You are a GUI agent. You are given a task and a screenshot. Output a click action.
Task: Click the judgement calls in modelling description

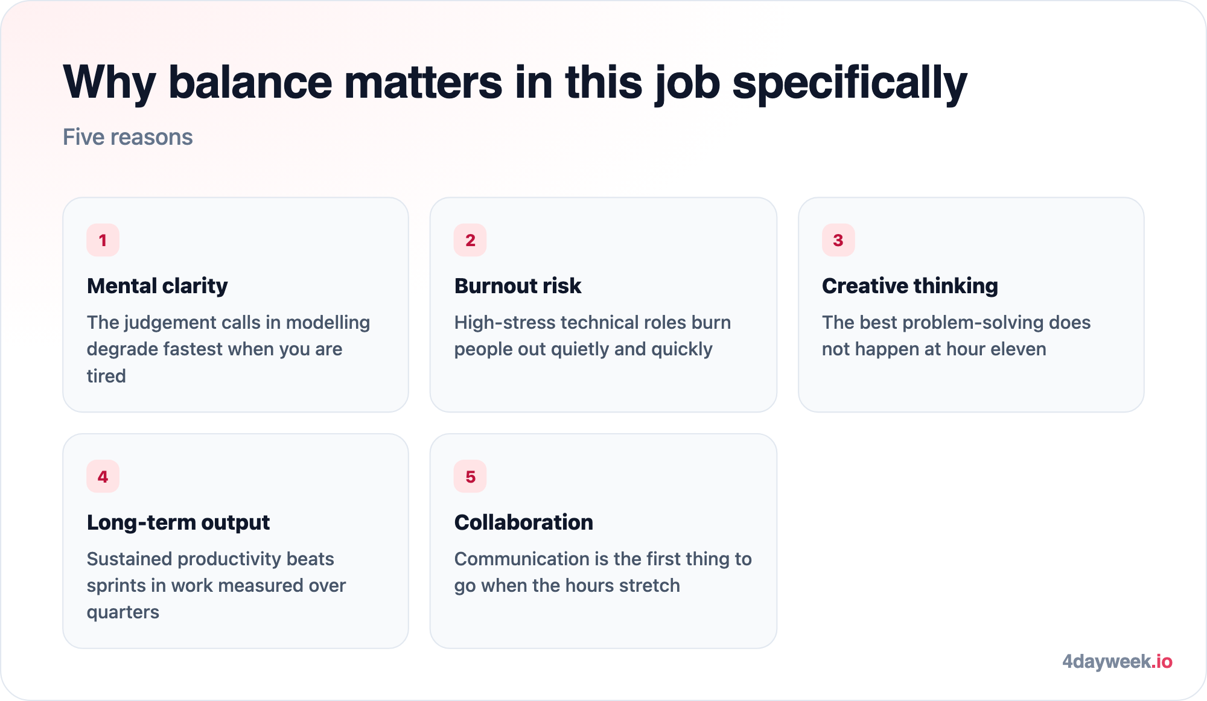click(229, 349)
